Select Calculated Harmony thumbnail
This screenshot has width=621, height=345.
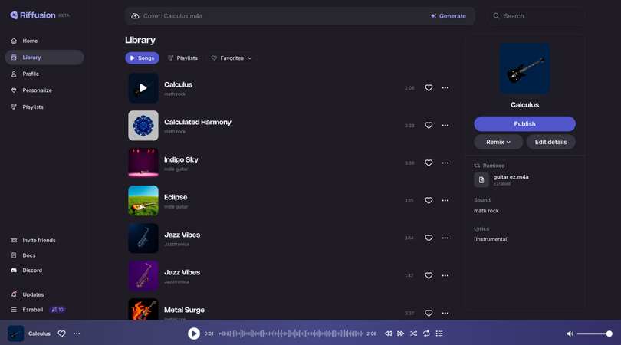tap(143, 126)
